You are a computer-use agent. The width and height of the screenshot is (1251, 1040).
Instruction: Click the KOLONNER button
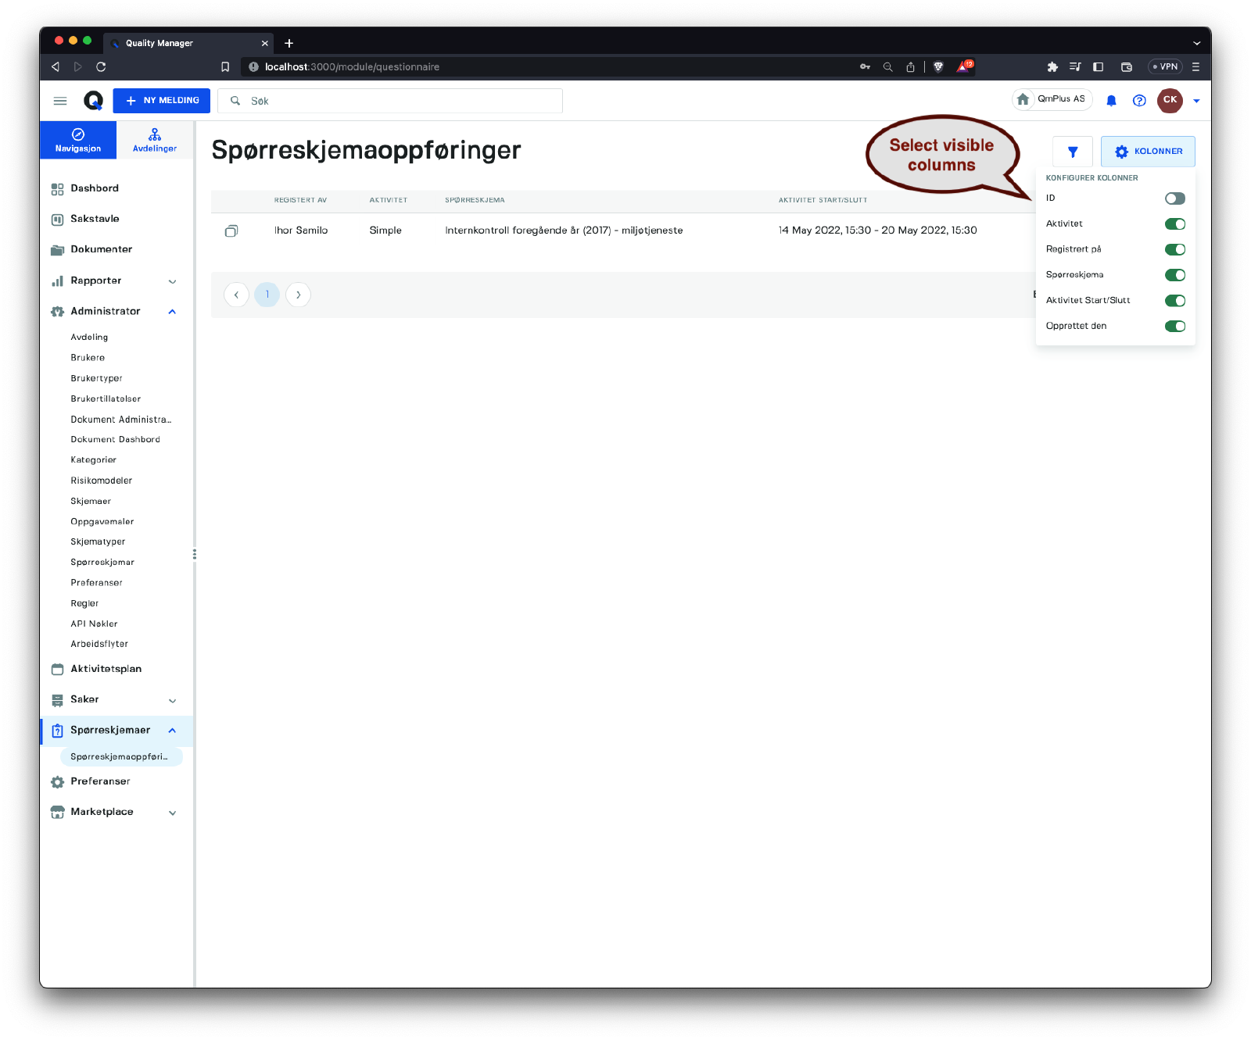pyautogui.click(x=1148, y=152)
